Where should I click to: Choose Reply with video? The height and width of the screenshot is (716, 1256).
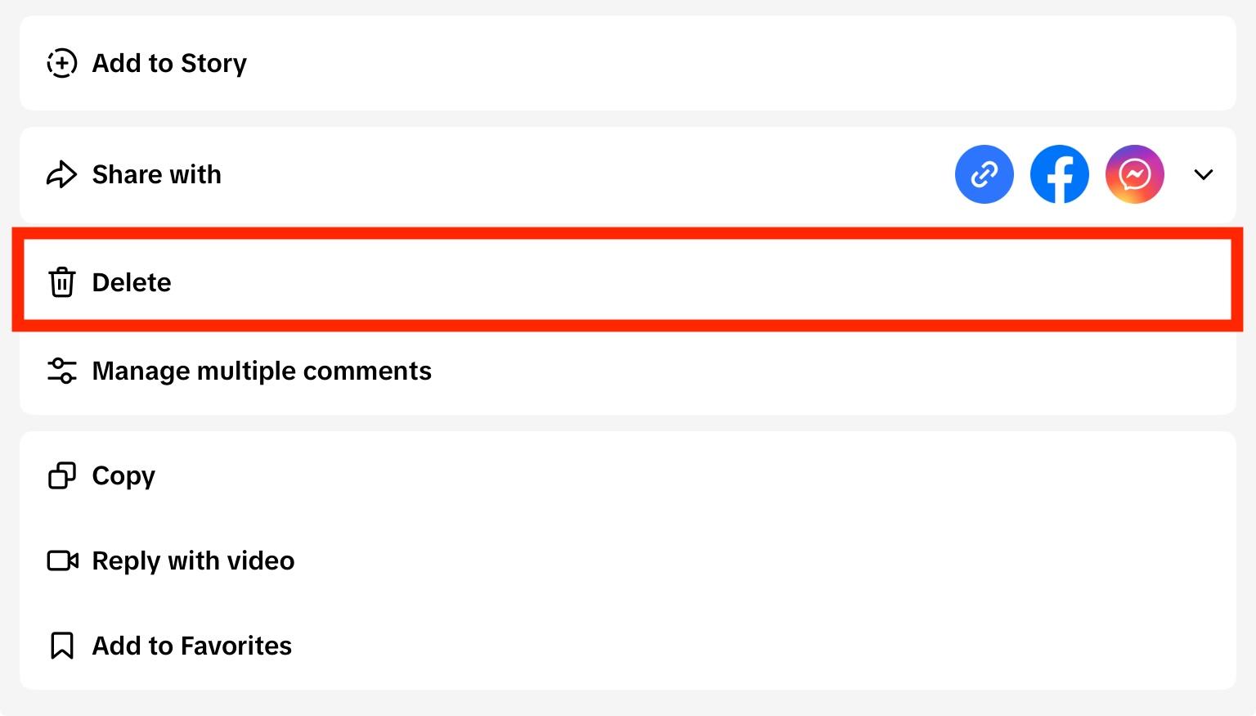tap(193, 561)
